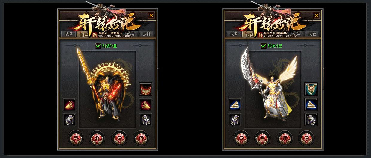Click the 宇 gem button
Image resolution: width=371 pixels, height=158 pixels.
[x=241, y=138]
